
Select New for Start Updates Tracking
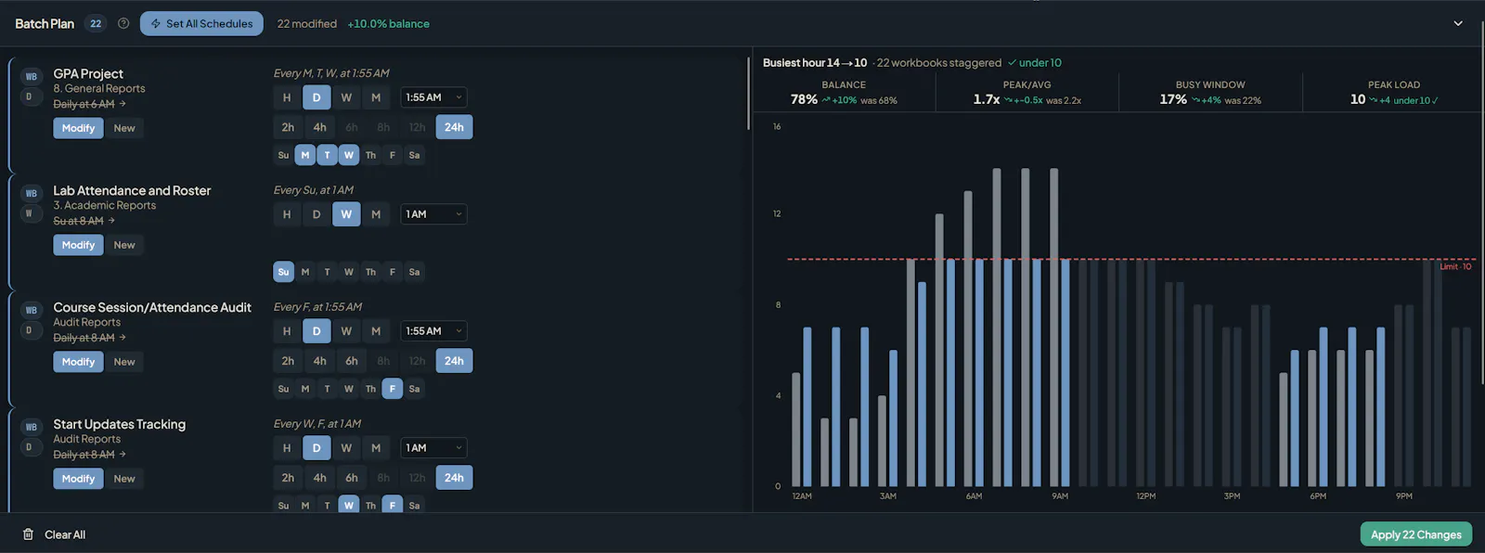pyautogui.click(x=124, y=479)
